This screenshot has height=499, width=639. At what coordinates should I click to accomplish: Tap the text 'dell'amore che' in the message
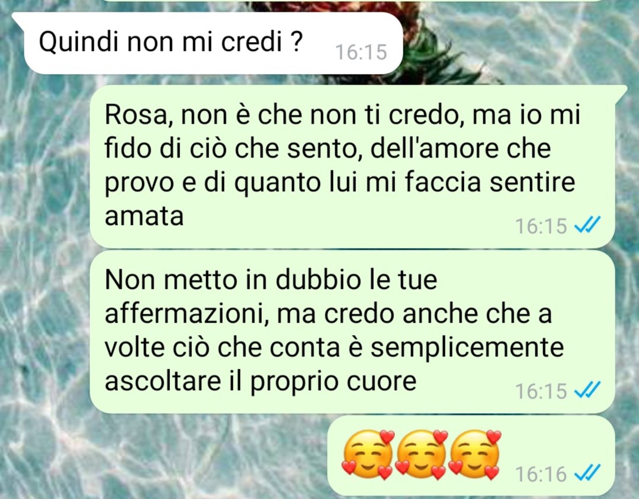[x=461, y=148]
